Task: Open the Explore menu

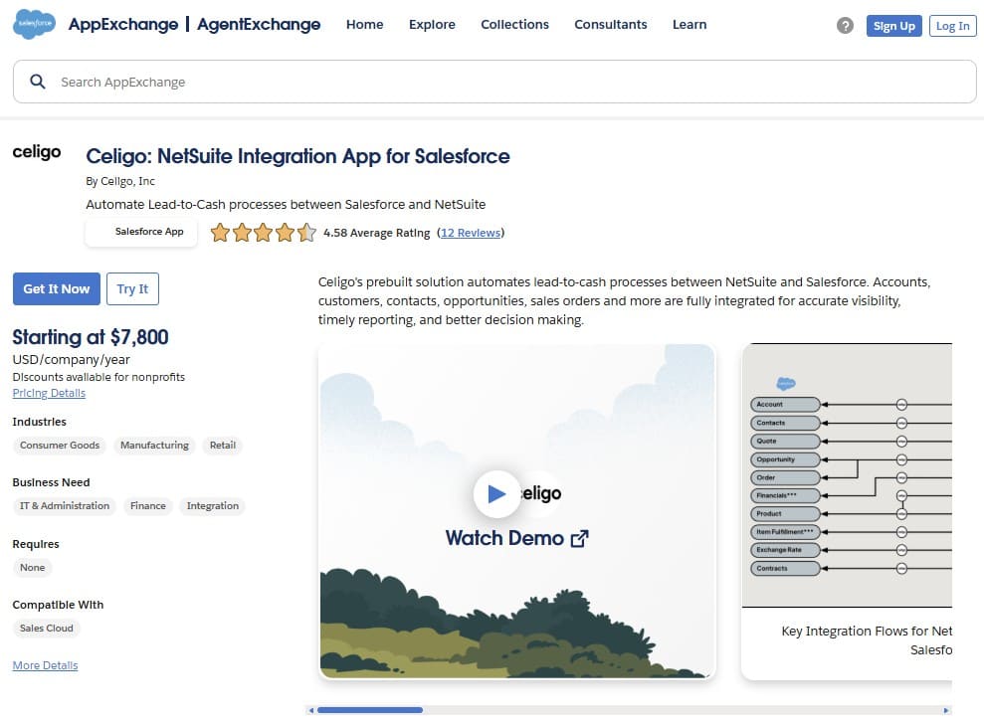Action: 432,24
